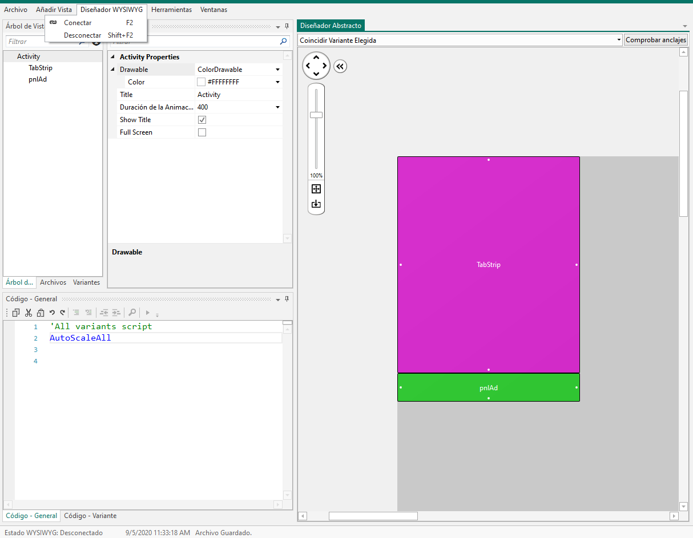The width and height of the screenshot is (693, 538).
Task: Open search with the magnifier icon in code toolbar
Action: (x=132, y=313)
